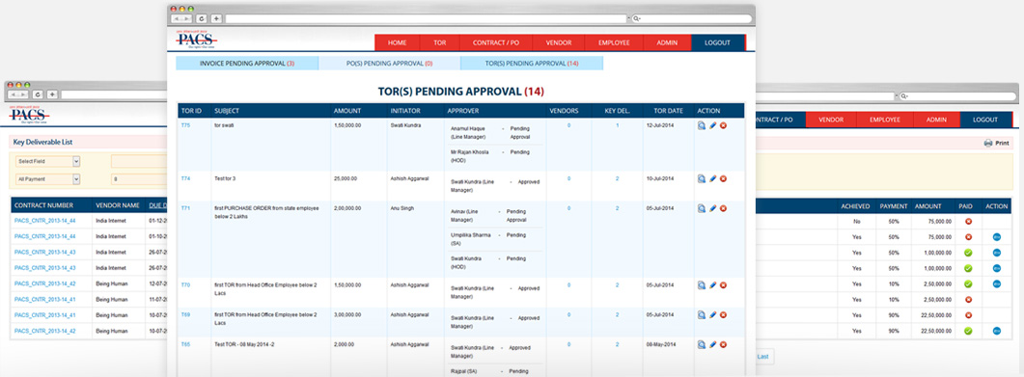Click the browser reload button in front window

[x=202, y=19]
